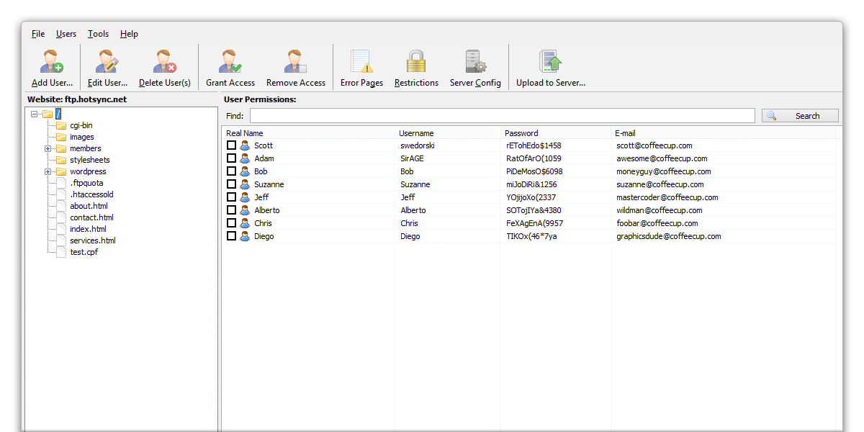Click the user avatar icon beside Adam
Image resolution: width=864 pixels, height=432 pixels.
tap(245, 158)
